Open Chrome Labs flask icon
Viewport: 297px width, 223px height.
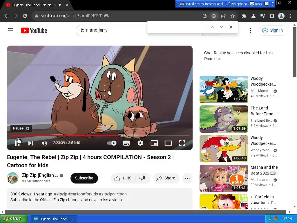[x=253, y=16]
